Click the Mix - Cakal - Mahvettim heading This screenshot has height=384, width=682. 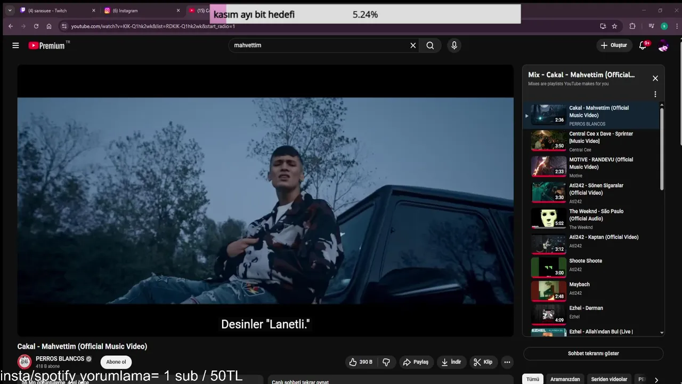(581, 75)
